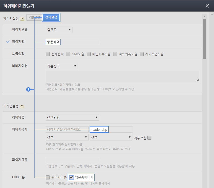Check the 사이트맵노출 checkbox

coord(142,54)
